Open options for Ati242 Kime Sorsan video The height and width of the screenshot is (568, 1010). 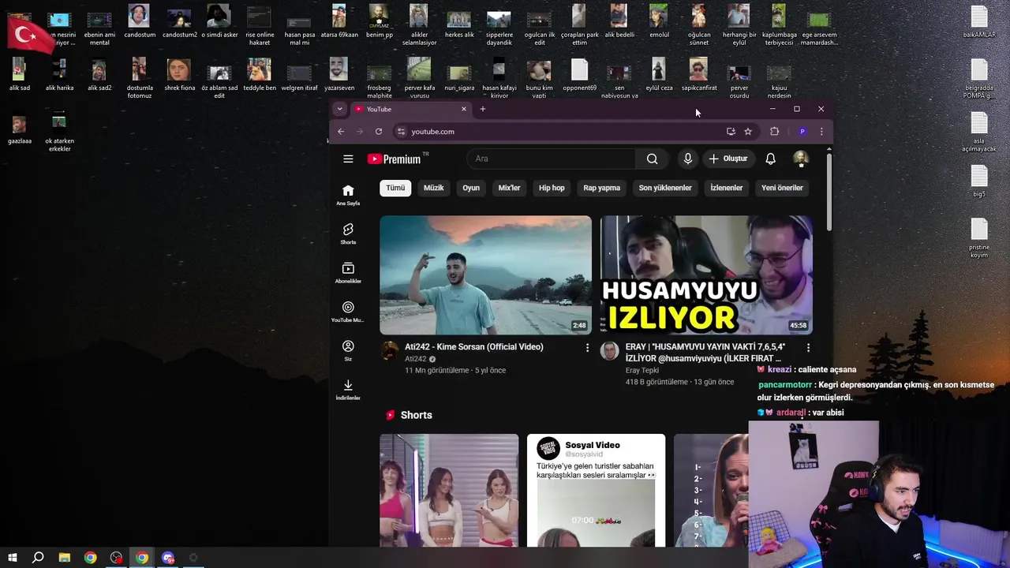coord(587,347)
